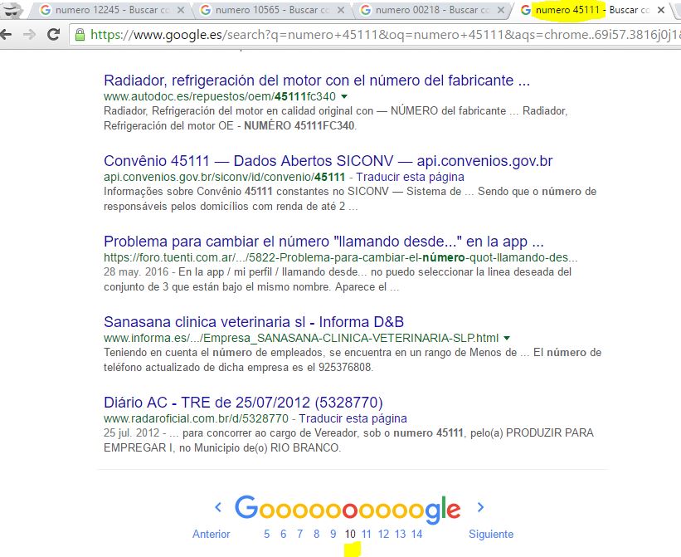Click the browser forward arrow
This screenshot has height=557, width=681.
click(x=30, y=34)
